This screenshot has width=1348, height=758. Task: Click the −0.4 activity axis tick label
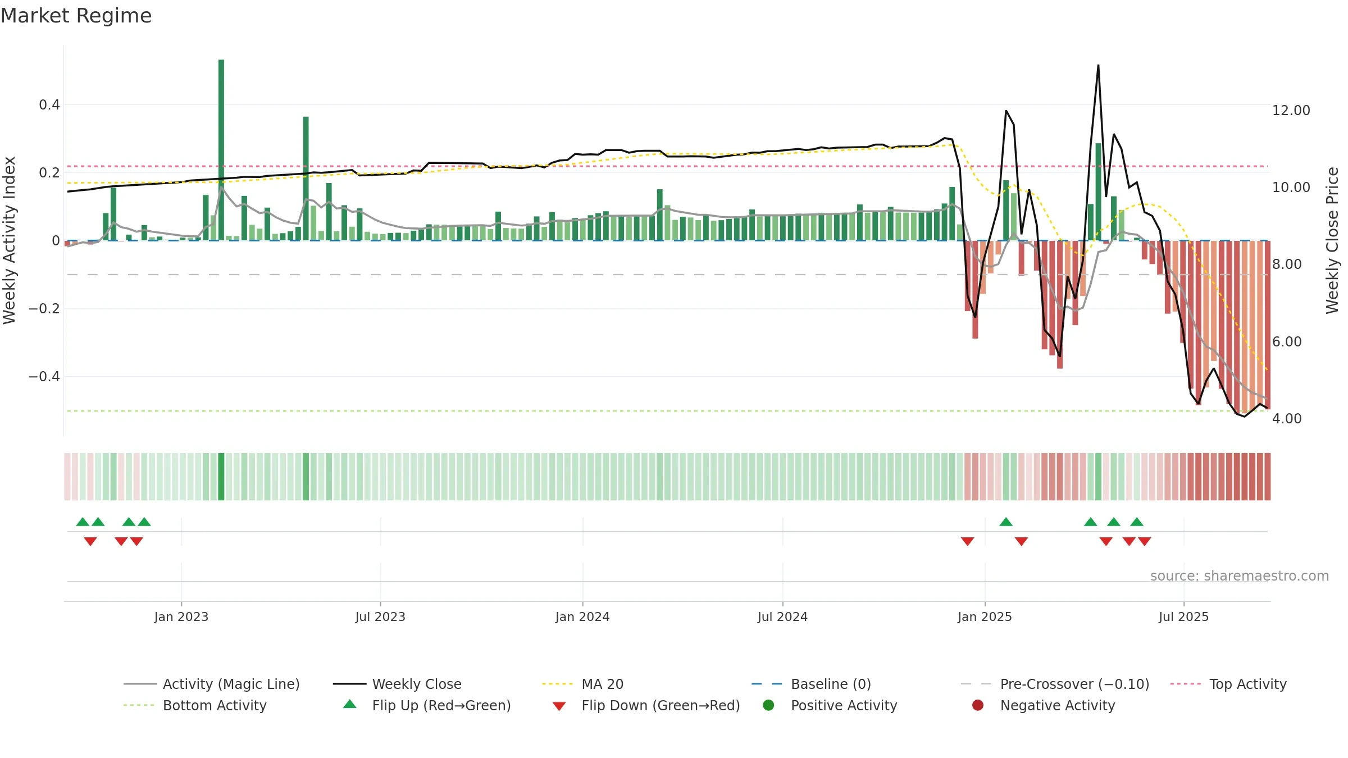pyautogui.click(x=44, y=377)
